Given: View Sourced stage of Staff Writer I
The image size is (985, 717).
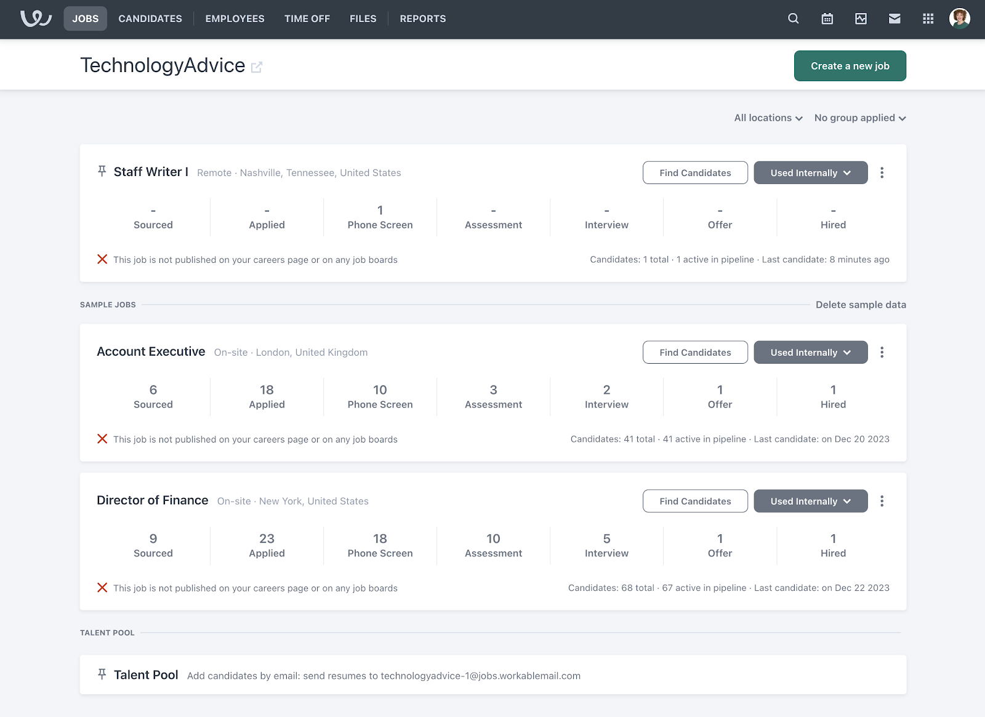Looking at the screenshot, I should [x=153, y=217].
